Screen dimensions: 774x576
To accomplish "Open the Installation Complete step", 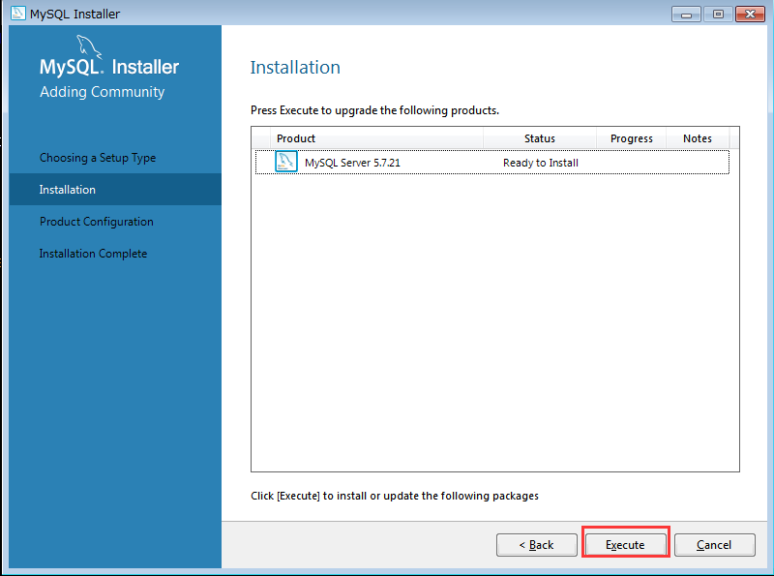I will (93, 254).
